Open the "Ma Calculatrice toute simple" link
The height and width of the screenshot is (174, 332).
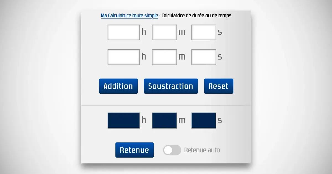tap(129, 16)
